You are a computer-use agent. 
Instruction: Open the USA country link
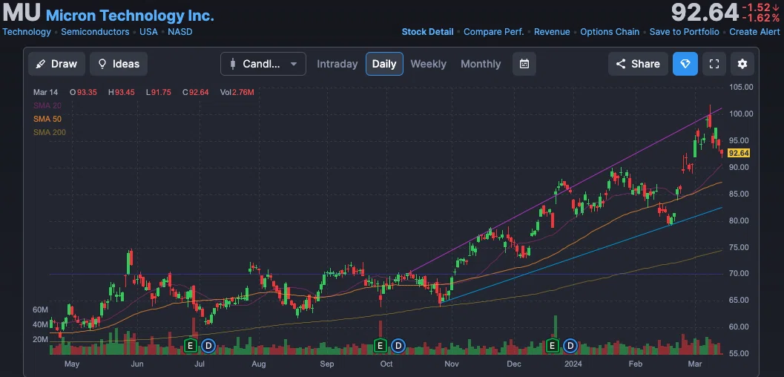148,32
